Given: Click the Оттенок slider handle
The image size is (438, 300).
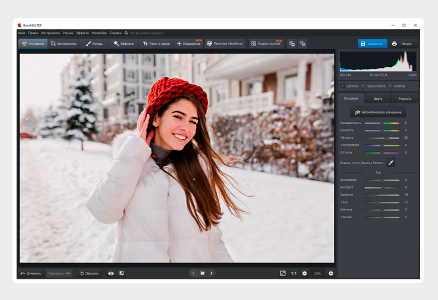Looking at the screenshot, I should 382,153.
